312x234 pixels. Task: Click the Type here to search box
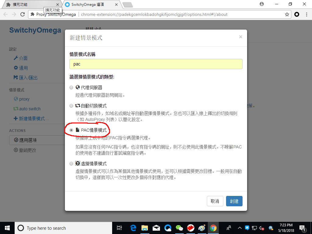[x=63, y=228]
